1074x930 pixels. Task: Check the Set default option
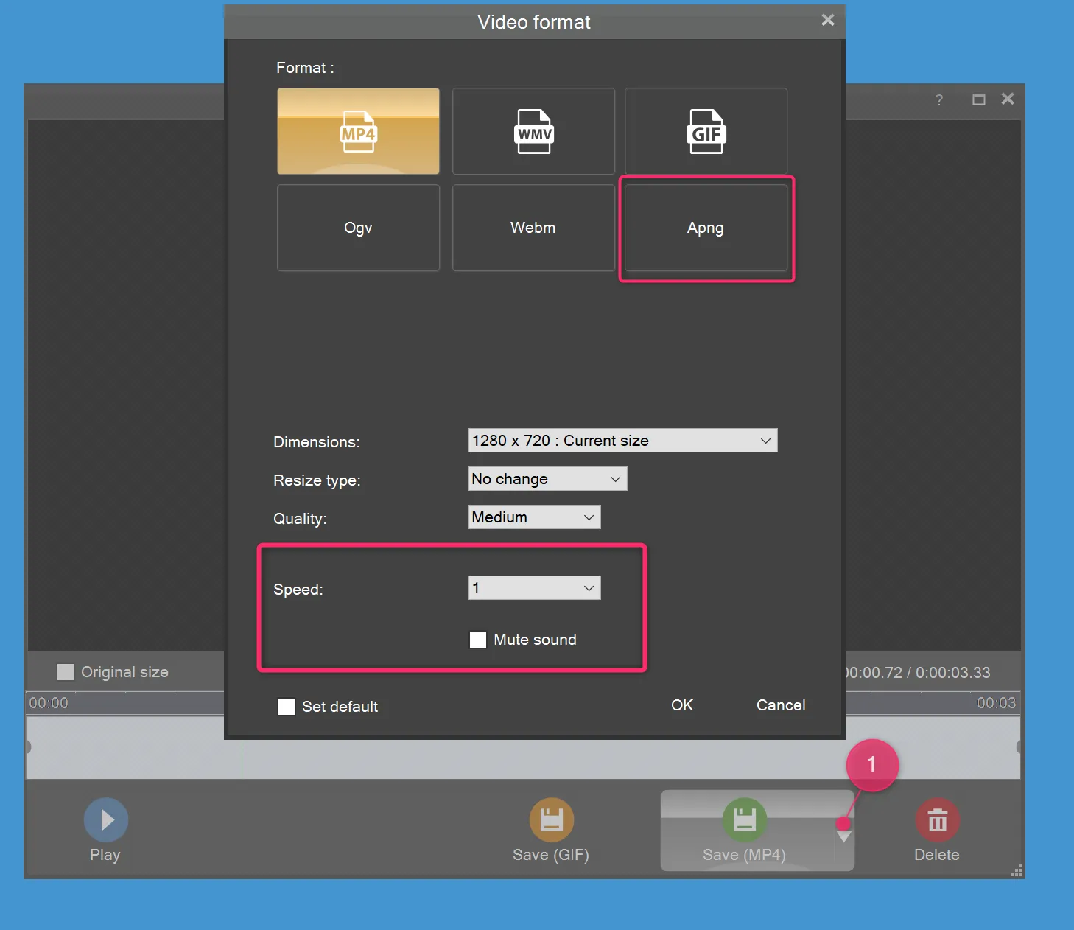pos(286,706)
